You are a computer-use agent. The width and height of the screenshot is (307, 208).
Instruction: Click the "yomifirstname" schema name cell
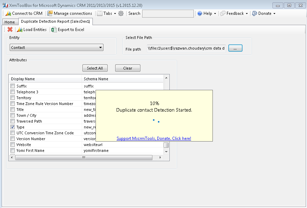coord(96,150)
